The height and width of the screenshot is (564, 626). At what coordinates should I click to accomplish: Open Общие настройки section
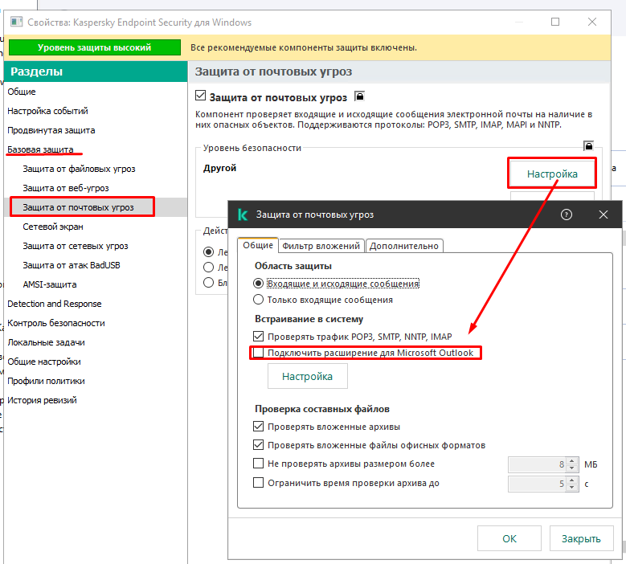coord(44,362)
